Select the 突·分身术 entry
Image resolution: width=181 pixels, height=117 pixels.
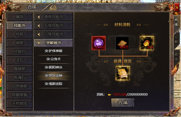(x=54, y=59)
